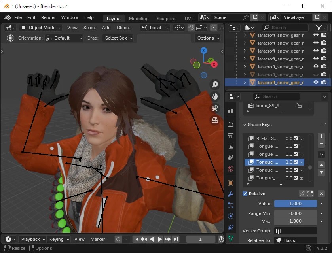Jump to the end frame playback button
Image resolution: width=332 pixels, height=253 pixels.
(176, 239)
